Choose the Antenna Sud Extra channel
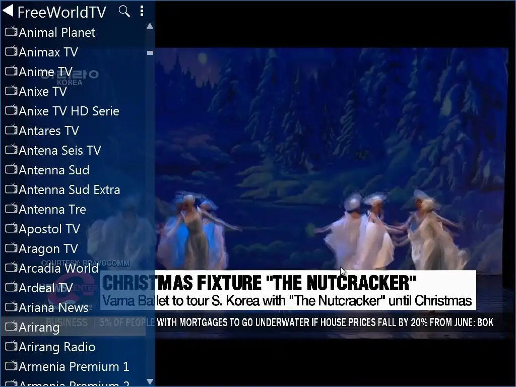This screenshot has width=516, height=387. (73, 189)
